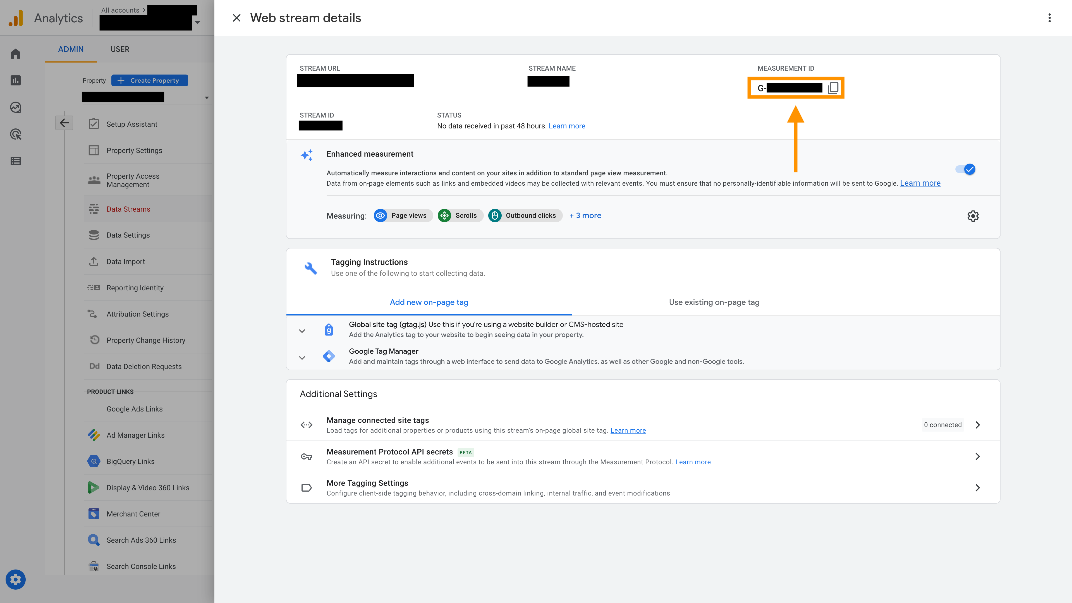1072x603 pixels.
Task: Click the Property Settings layout icon
Action: 94,150
